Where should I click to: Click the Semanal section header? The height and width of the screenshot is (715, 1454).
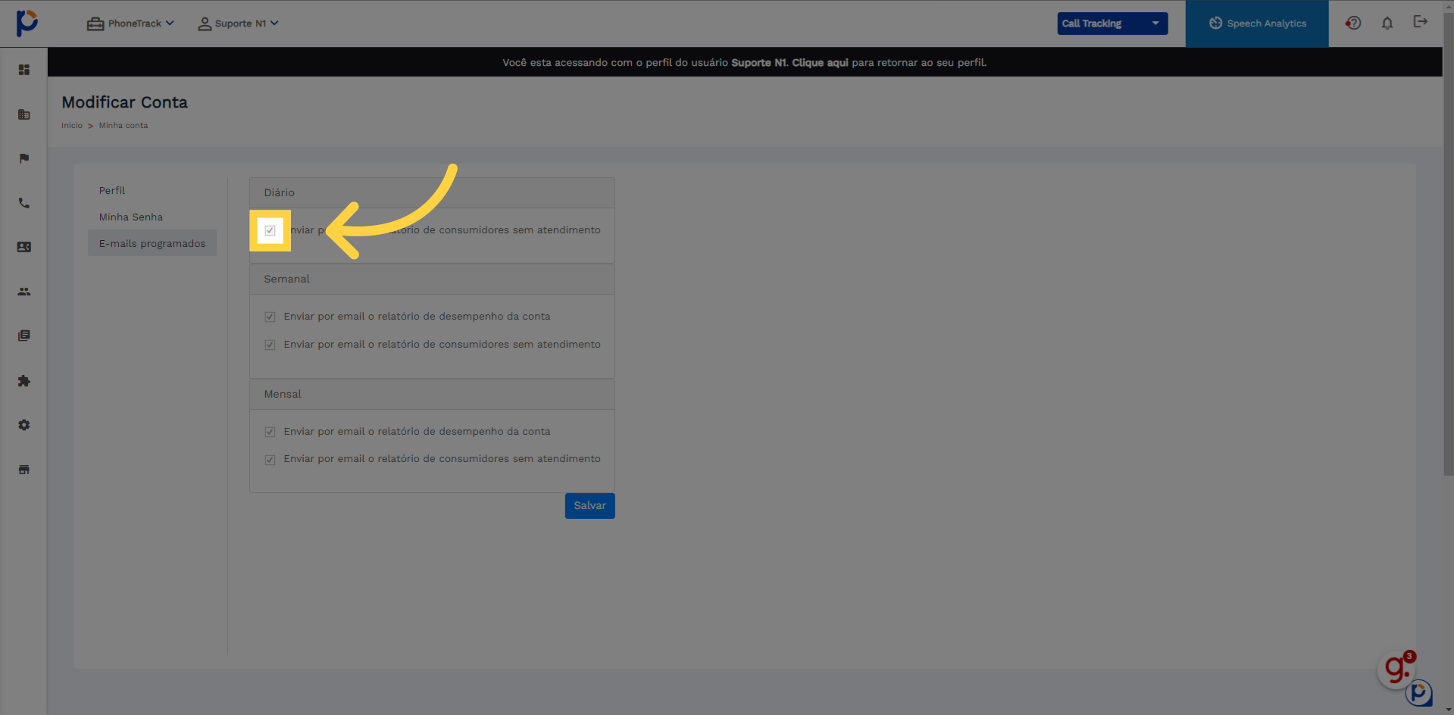[432, 279]
